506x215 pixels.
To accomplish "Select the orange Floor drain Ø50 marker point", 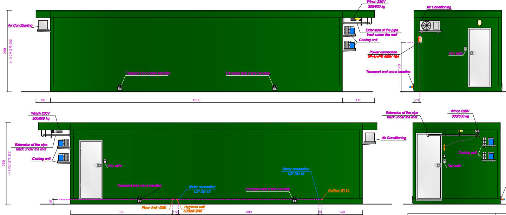I will pyautogui.click(x=172, y=200).
